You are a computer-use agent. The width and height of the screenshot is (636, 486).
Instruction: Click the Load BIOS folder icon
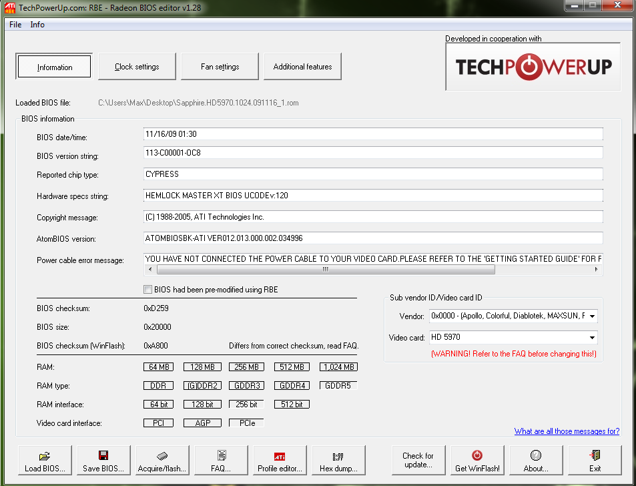pyautogui.click(x=45, y=456)
